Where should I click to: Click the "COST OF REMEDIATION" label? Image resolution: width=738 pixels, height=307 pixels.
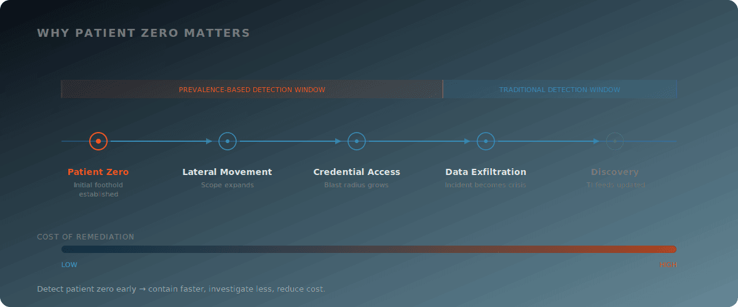85,237
